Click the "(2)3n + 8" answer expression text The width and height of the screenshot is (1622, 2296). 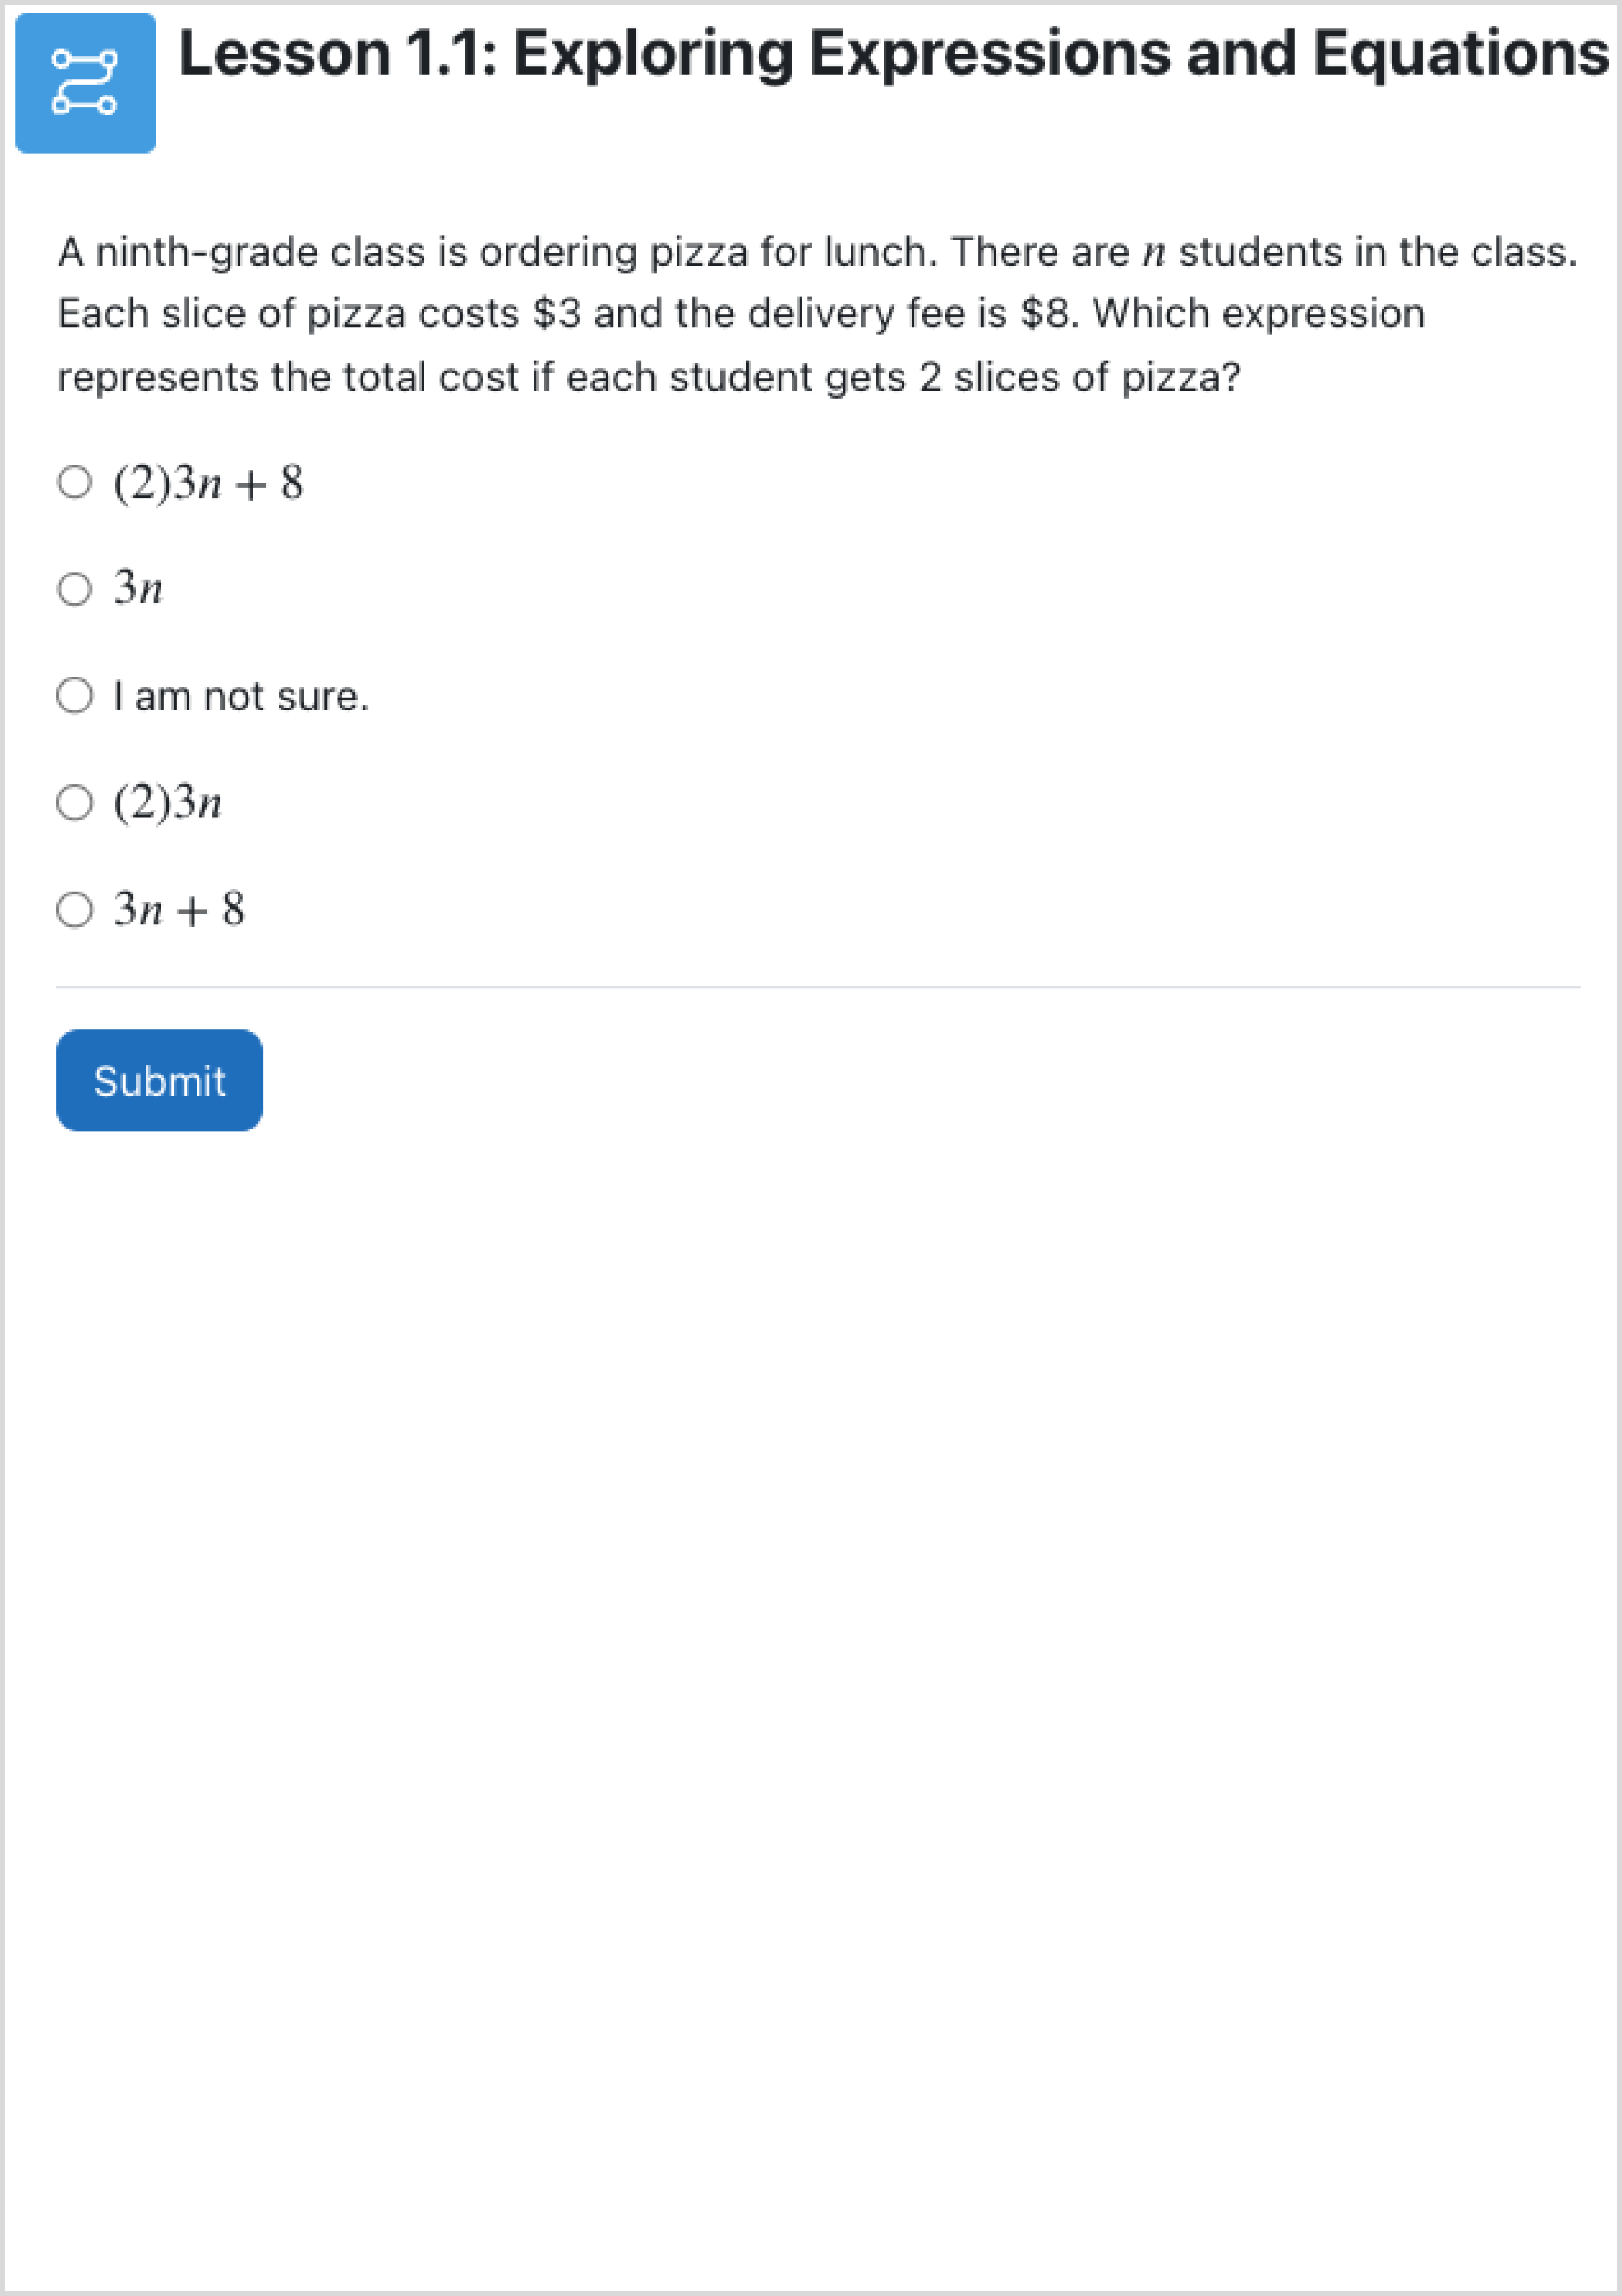(x=208, y=483)
